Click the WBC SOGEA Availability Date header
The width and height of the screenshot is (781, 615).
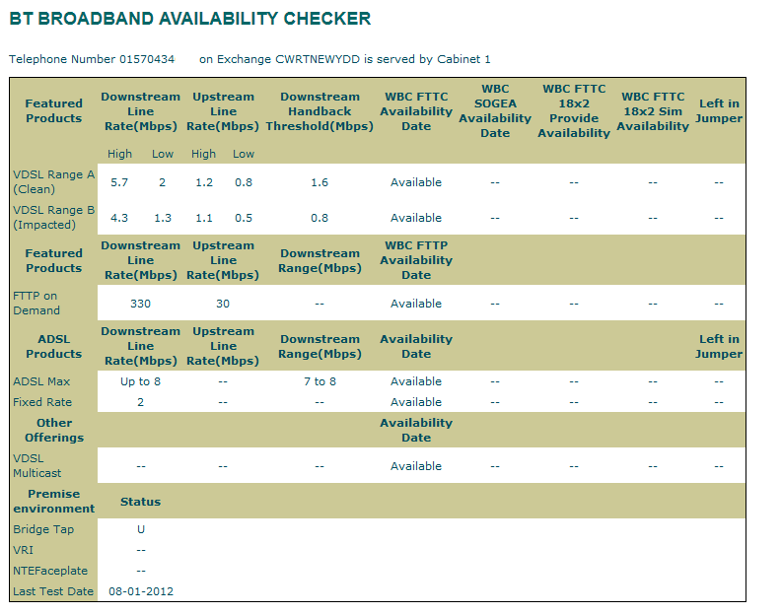pos(495,111)
